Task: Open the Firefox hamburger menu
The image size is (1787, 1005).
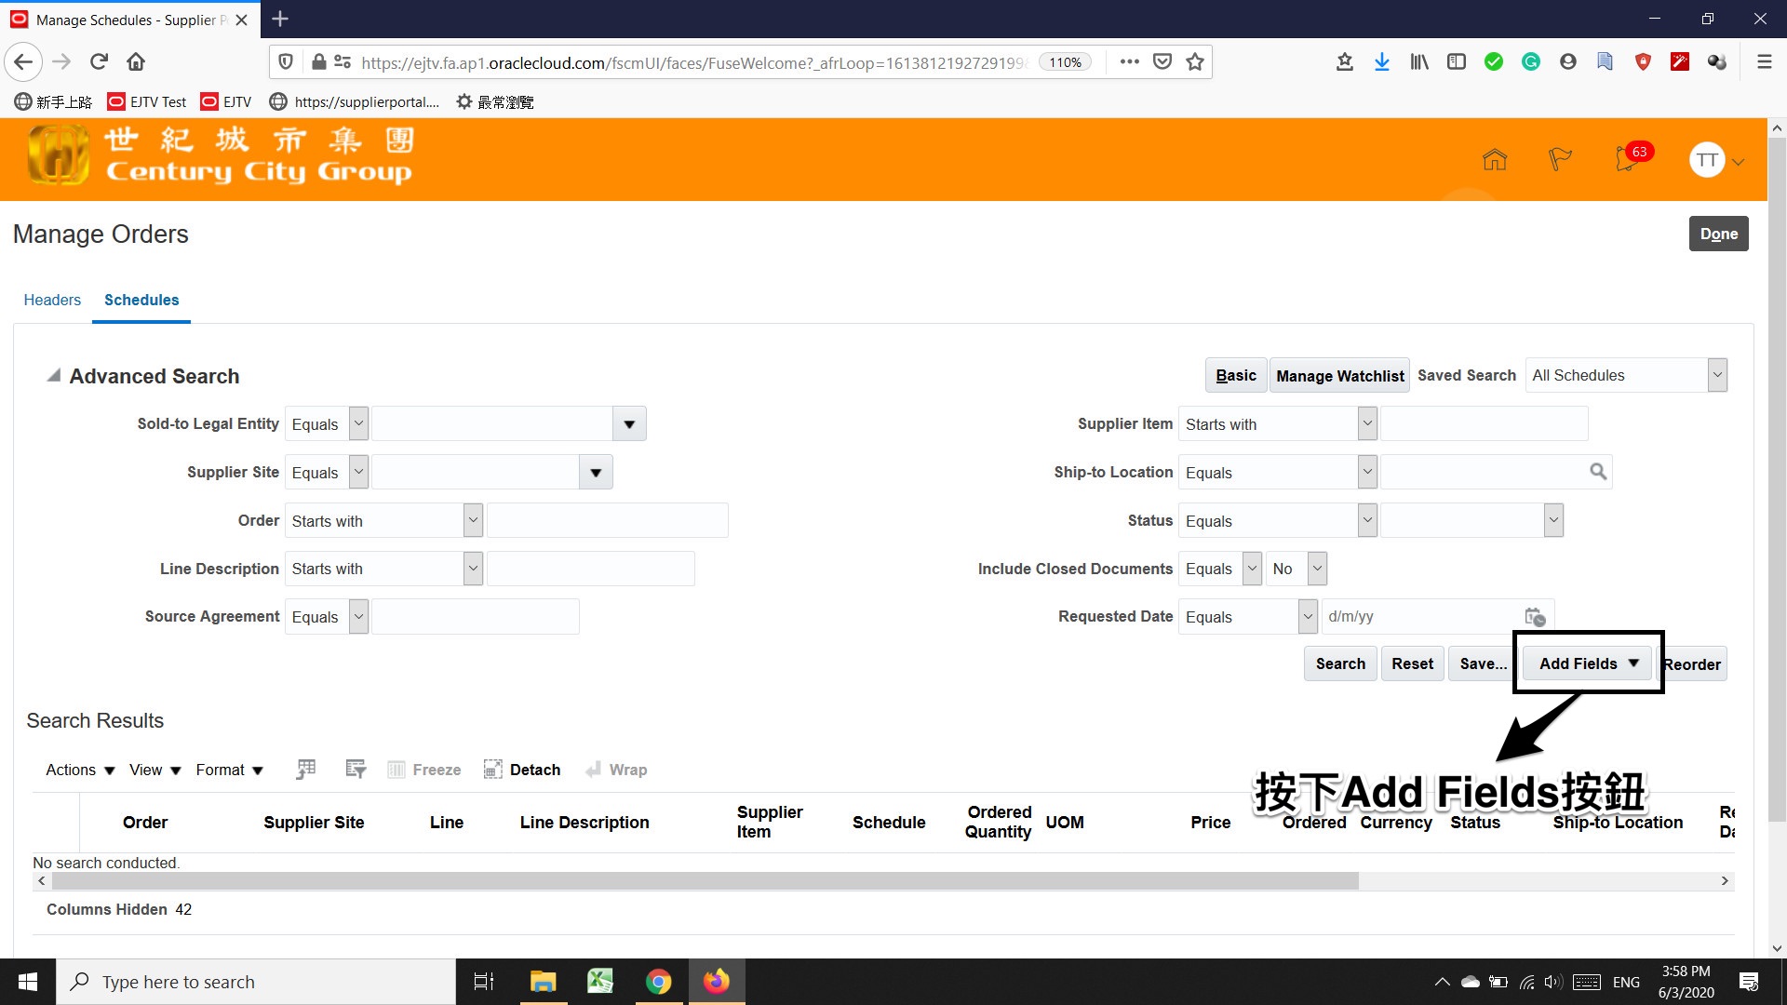Action: [1764, 62]
